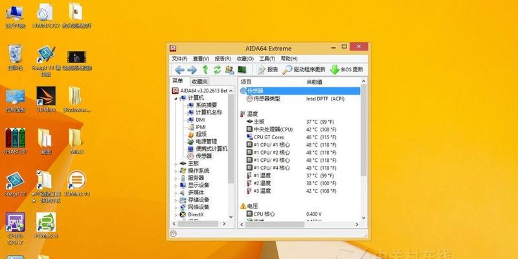Select the AIDA64 v3.20.2613 root node
This screenshot has height=259, width=518.
[x=204, y=91]
